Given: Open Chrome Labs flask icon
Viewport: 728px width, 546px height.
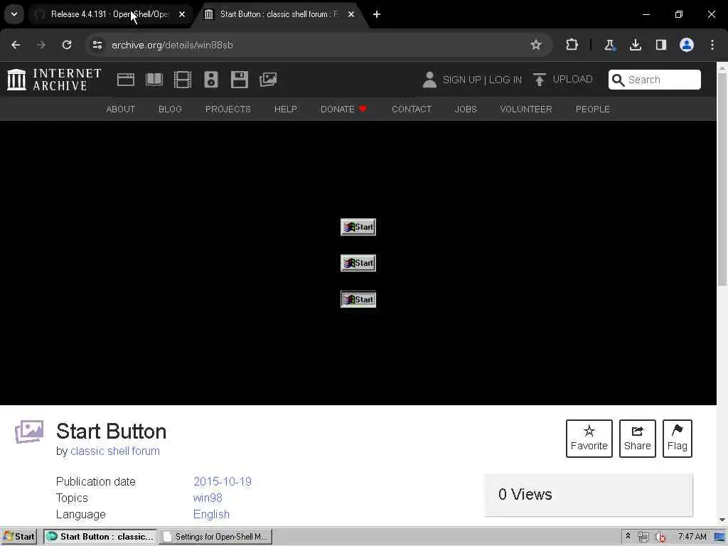Looking at the screenshot, I should point(609,45).
